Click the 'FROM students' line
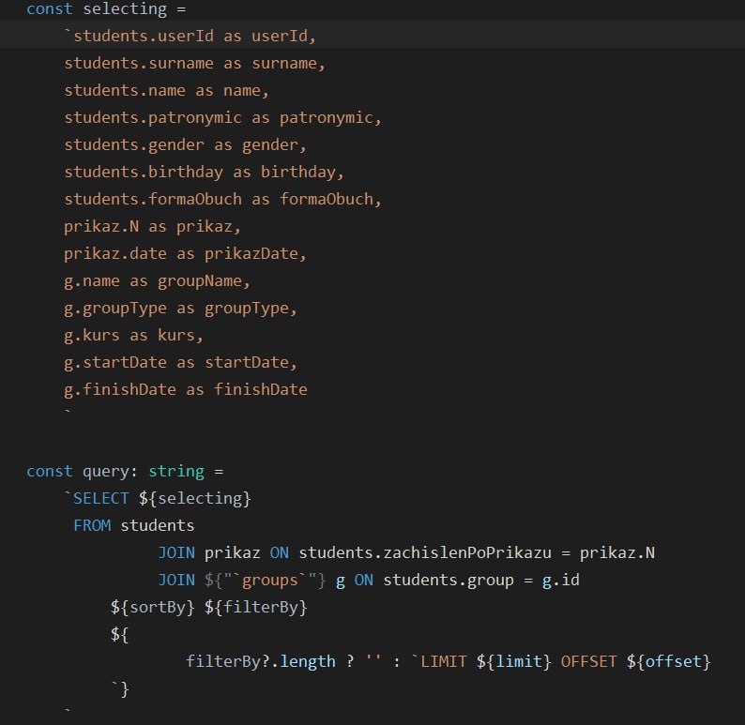The image size is (745, 725). click(x=133, y=525)
